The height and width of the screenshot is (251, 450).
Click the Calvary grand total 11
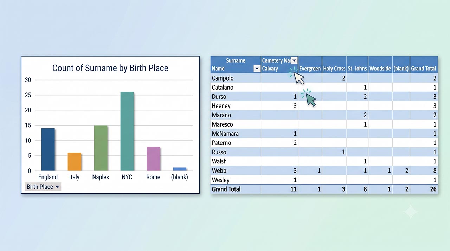(293, 189)
